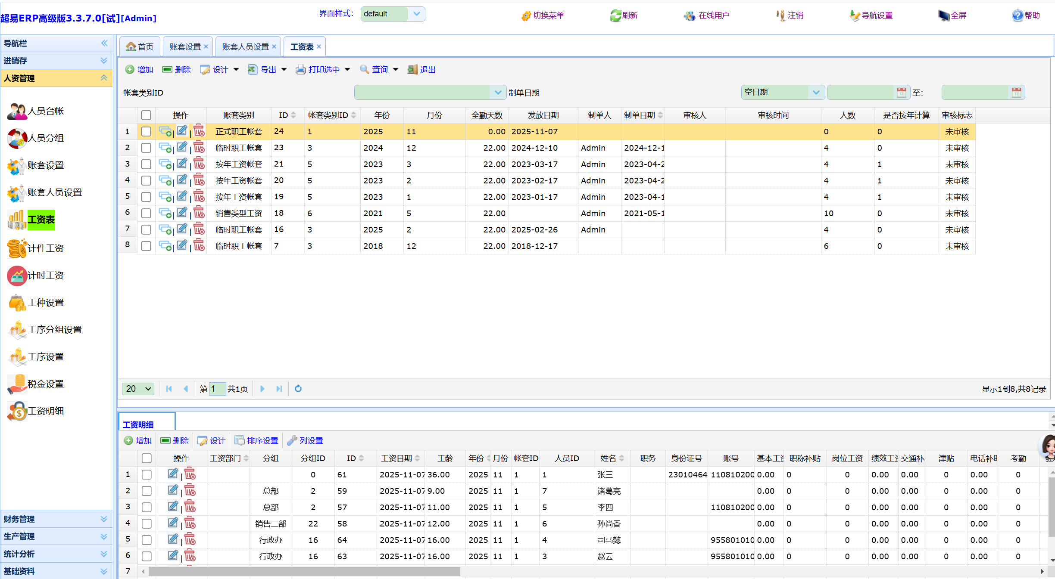Viewport: 1055px width, 579px height.
Task: Open the calendar picker for 制单日期 start
Action: (x=901, y=93)
